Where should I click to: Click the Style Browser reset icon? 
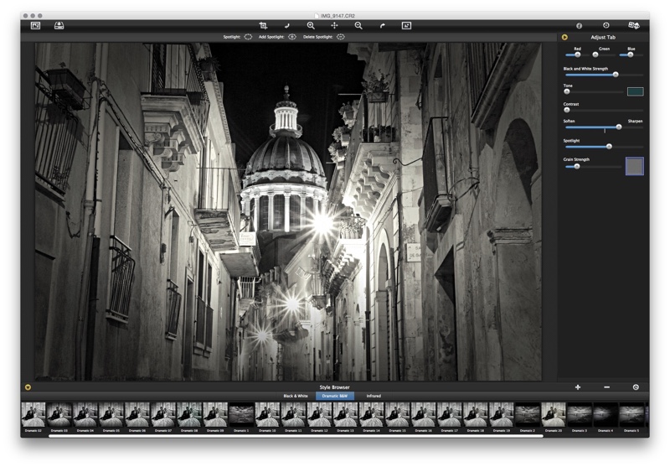coord(636,387)
